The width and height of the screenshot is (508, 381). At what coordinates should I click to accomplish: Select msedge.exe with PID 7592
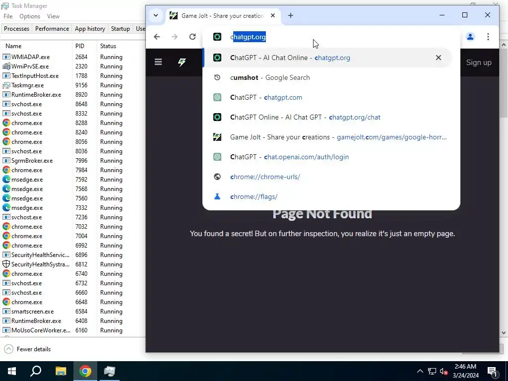73,179
